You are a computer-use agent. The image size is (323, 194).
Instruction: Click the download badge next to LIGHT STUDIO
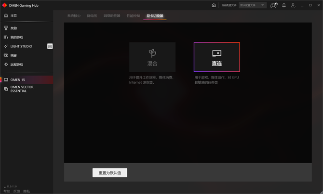pyautogui.click(x=50, y=46)
